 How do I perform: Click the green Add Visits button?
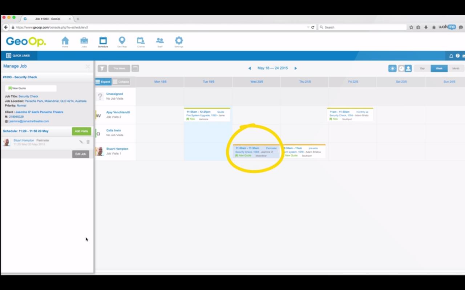(x=81, y=131)
